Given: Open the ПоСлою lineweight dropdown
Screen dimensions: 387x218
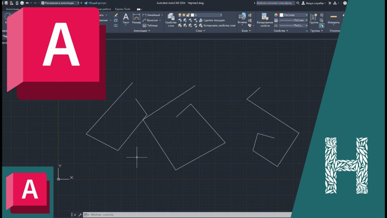Looking at the screenshot, I should (x=294, y=20).
